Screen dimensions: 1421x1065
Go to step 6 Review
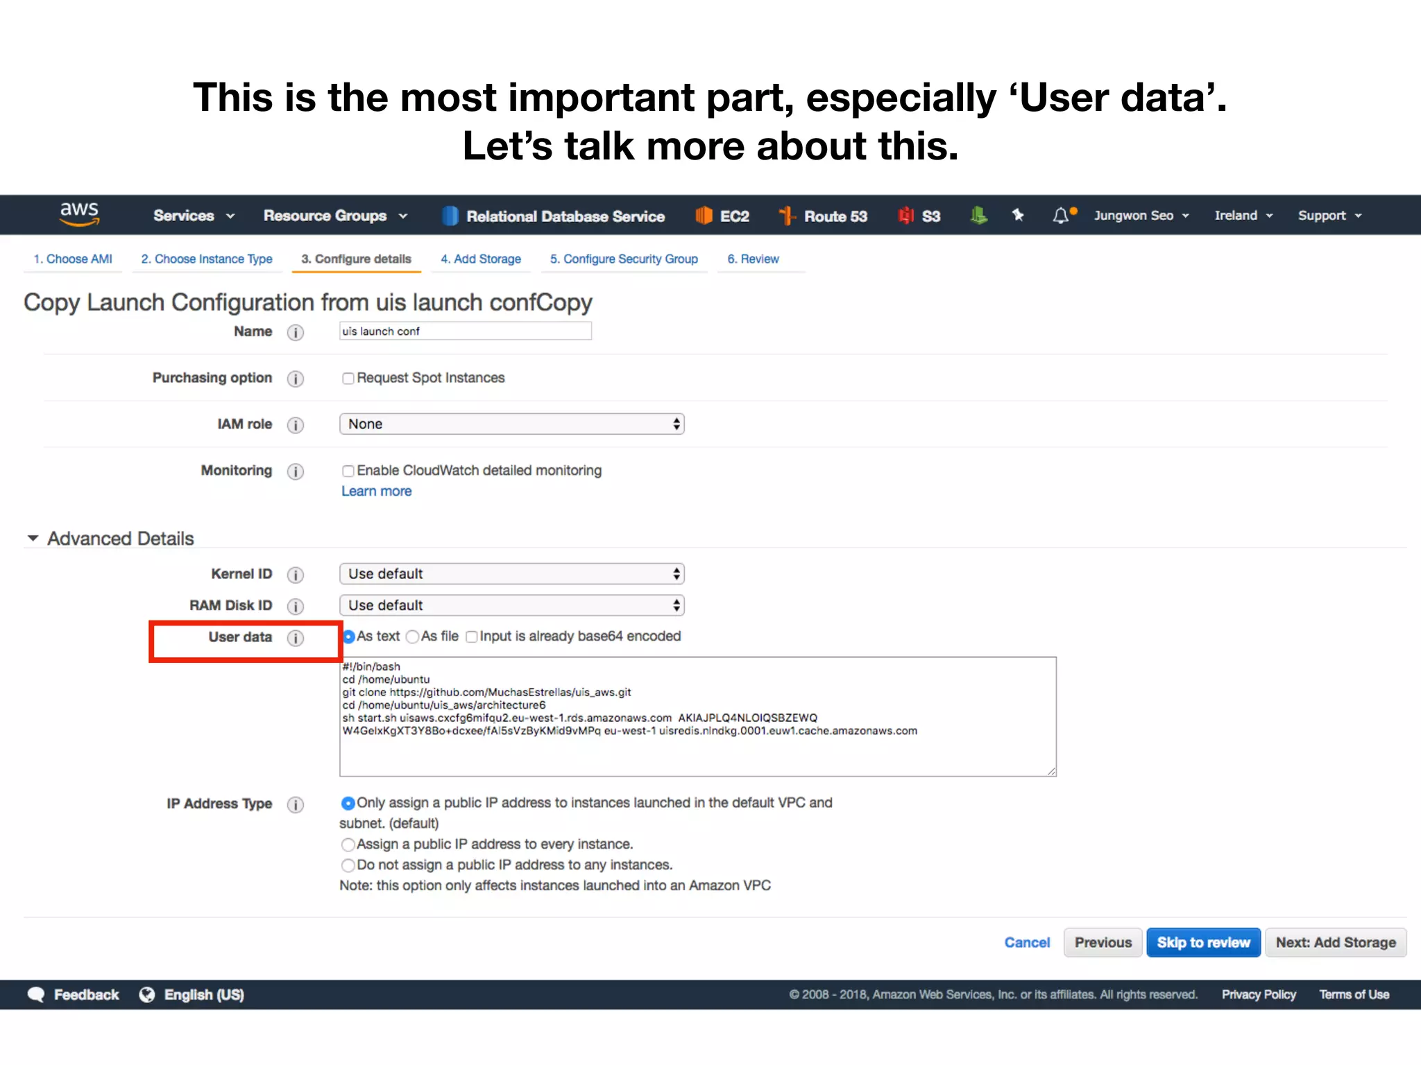(753, 259)
